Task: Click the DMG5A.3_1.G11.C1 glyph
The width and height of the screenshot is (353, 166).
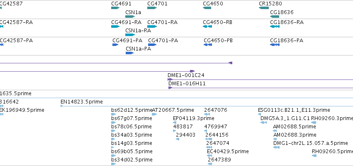Action: pos(263,123)
